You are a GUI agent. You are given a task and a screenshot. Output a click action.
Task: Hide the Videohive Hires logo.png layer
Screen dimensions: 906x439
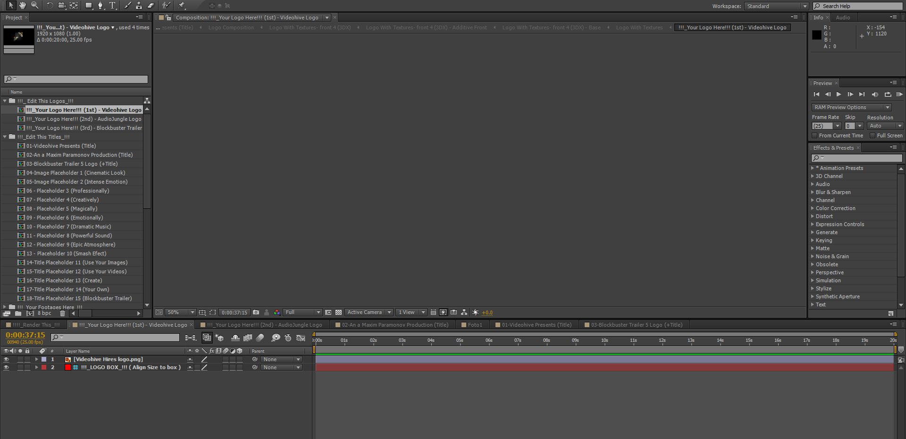6,359
